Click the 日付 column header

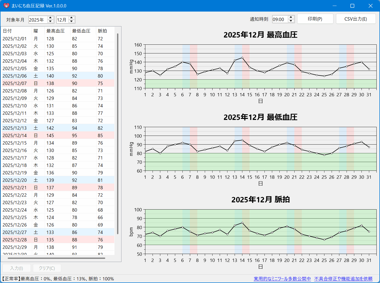[8, 31]
